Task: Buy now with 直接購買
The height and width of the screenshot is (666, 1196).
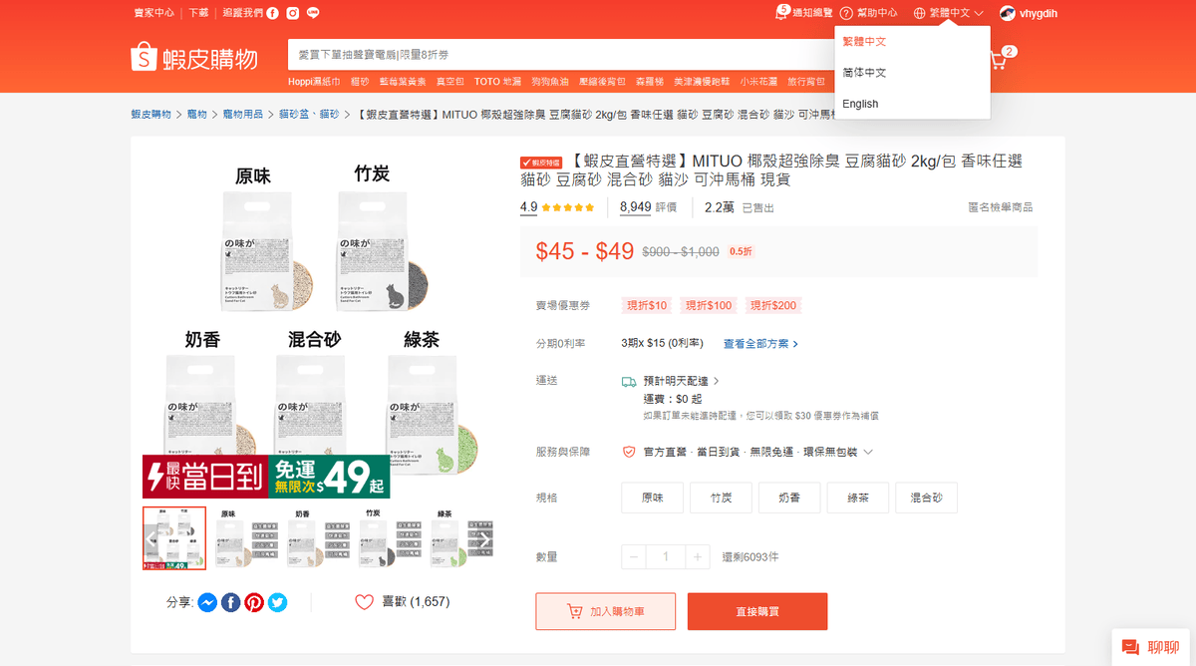Action: pos(757,611)
